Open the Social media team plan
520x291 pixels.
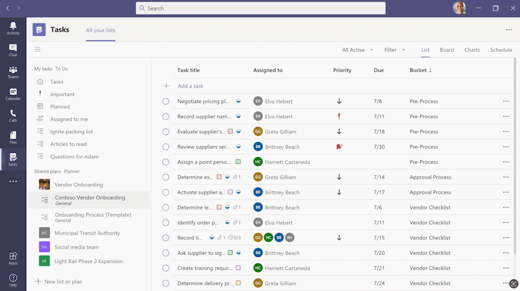click(76, 247)
